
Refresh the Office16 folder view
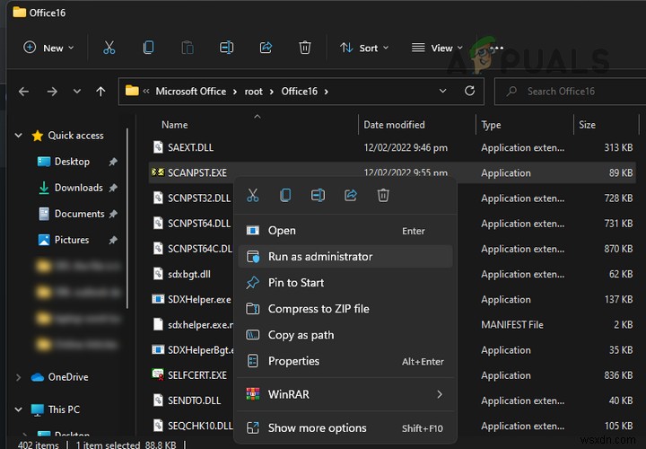tap(469, 91)
